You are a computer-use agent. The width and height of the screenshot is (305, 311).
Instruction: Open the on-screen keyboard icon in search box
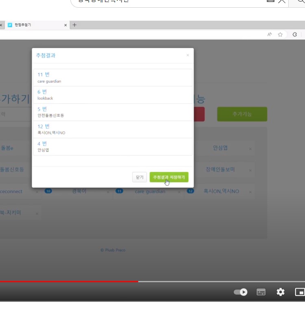270,1
